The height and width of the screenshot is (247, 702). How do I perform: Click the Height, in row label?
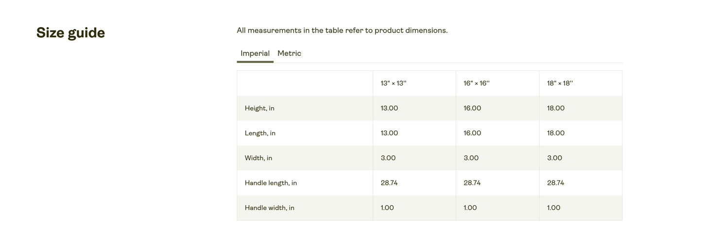[259, 108]
